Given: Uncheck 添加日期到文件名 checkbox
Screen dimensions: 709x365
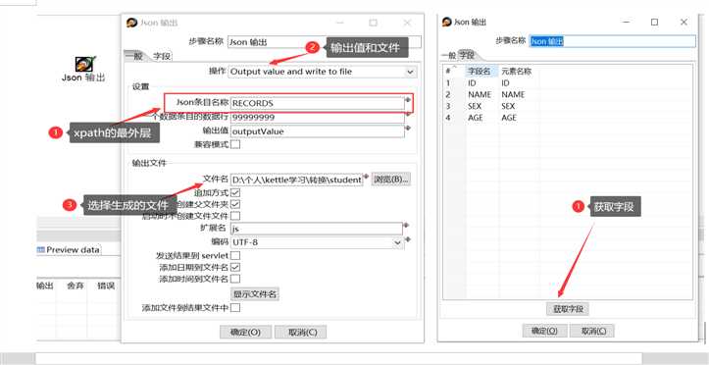Looking at the screenshot, I should point(235,267).
